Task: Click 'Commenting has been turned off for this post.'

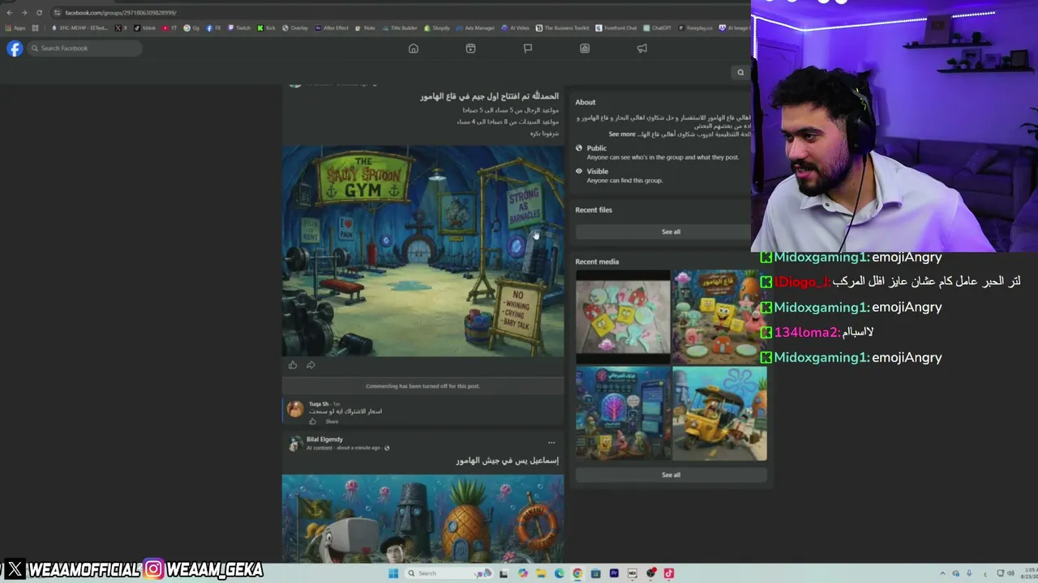Action: point(422,386)
